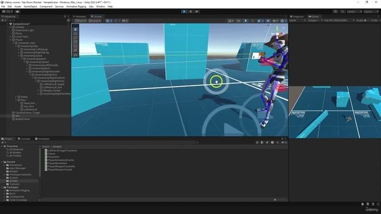The image size is (381, 214).
Task: Switch to the Inspector tab
Action: pos(297,17)
